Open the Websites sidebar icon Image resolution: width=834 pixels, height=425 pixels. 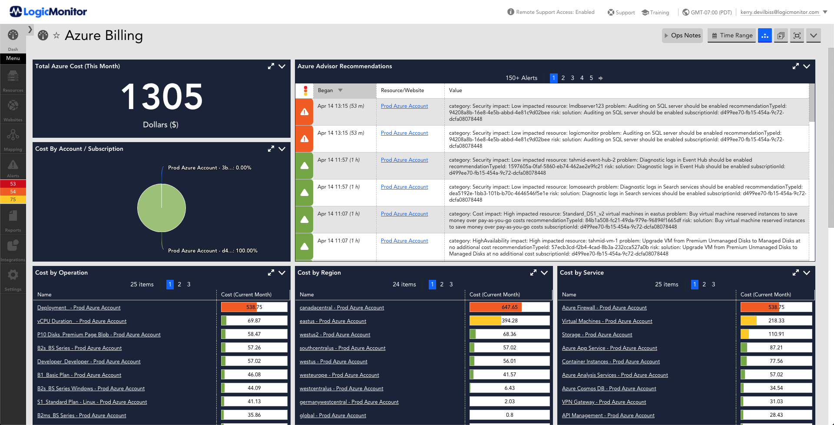pos(13,110)
